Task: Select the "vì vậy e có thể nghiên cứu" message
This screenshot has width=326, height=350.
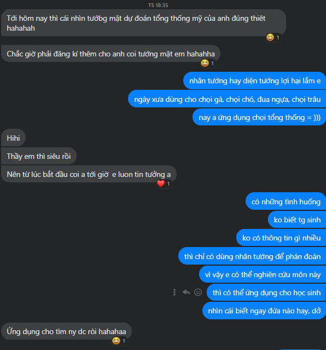Action: (263, 274)
